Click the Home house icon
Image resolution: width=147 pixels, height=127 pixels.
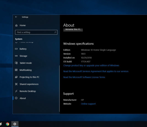(x=16, y=25)
